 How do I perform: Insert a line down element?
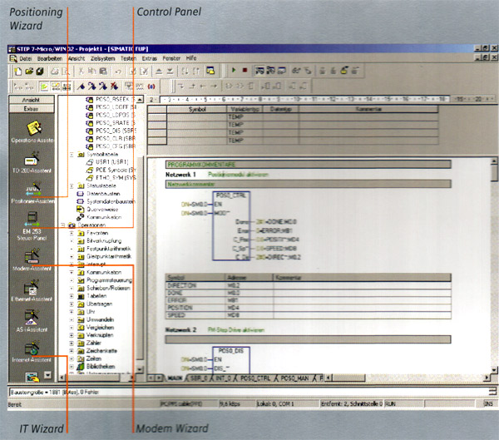click(x=181, y=86)
